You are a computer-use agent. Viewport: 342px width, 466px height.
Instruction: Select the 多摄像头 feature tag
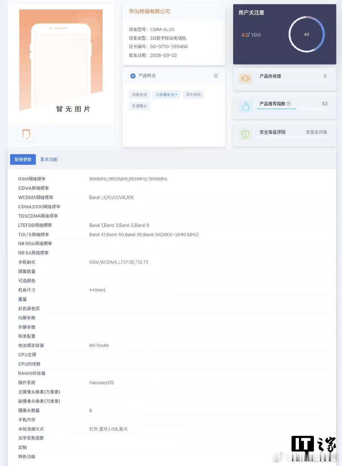(139, 106)
